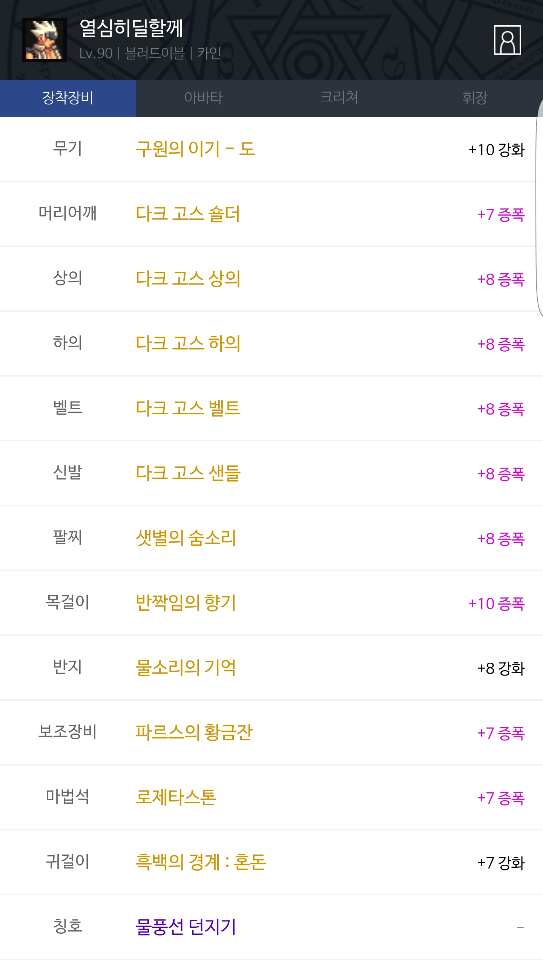View the 다크 고스 벨트 item
Viewport: 543px width, 965px height.
point(188,408)
